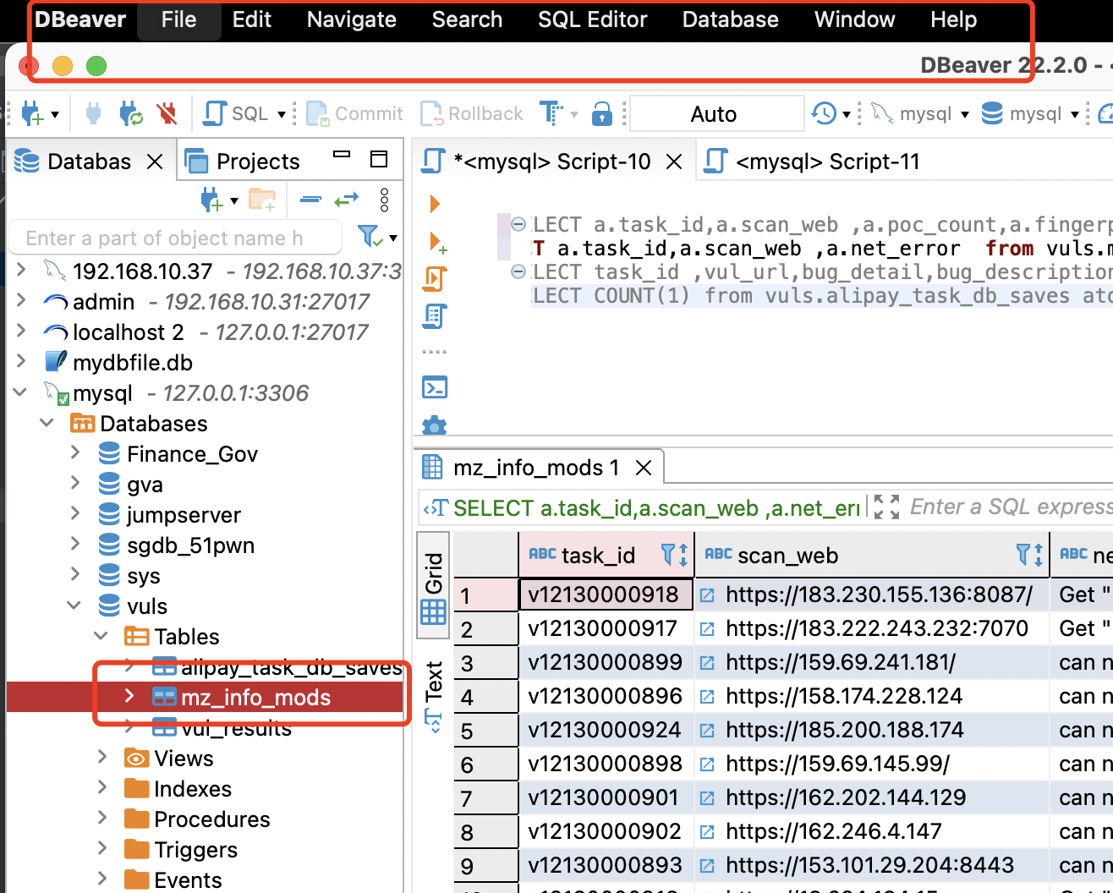The image size is (1113, 893).
Task: Click the New Database Connection plug icon in the main toolbar
Action: click(x=32, y=113)
